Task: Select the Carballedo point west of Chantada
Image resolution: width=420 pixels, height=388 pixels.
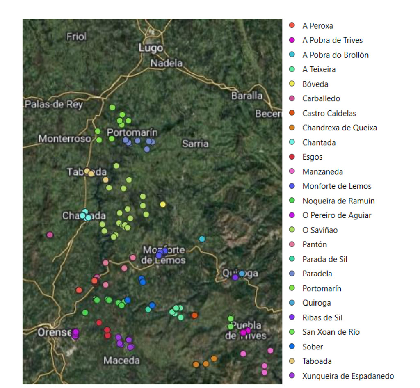Action: pyautogui.click(x=50, y=235)
